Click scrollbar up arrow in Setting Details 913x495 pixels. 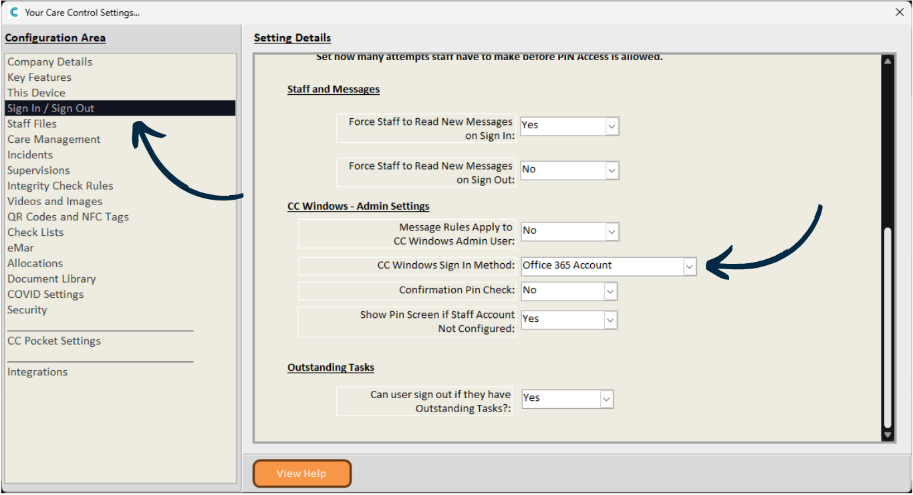888,61
